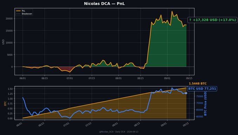Click rotated "06/15" date under the BTC chart
The width and height of the screenshot is (238, 135).
[x=41, y=124]
